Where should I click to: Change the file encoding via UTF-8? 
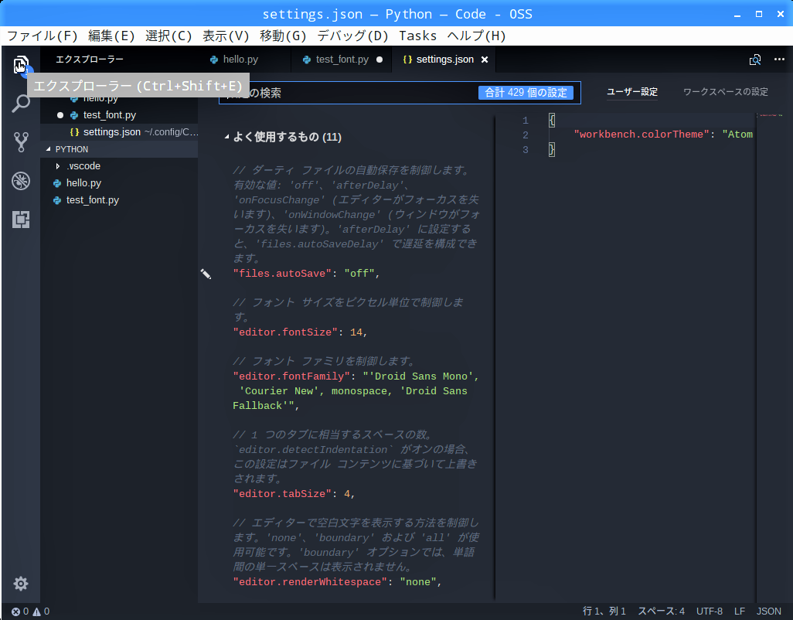pyautogui.click(x=710, y=611)
